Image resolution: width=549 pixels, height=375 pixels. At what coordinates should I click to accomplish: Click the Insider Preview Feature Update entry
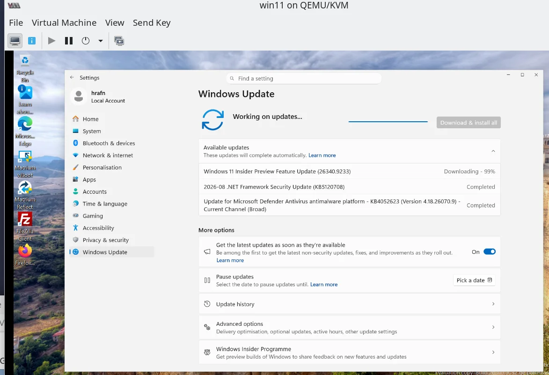tap(350, 171)
